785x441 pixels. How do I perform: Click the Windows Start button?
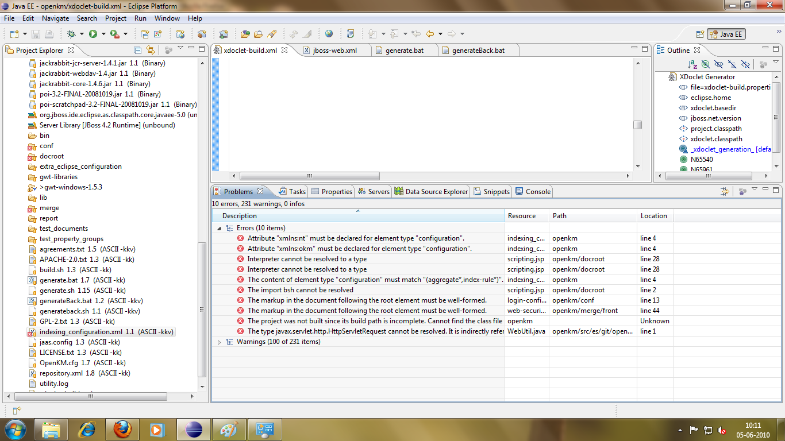tap(15, 429)
